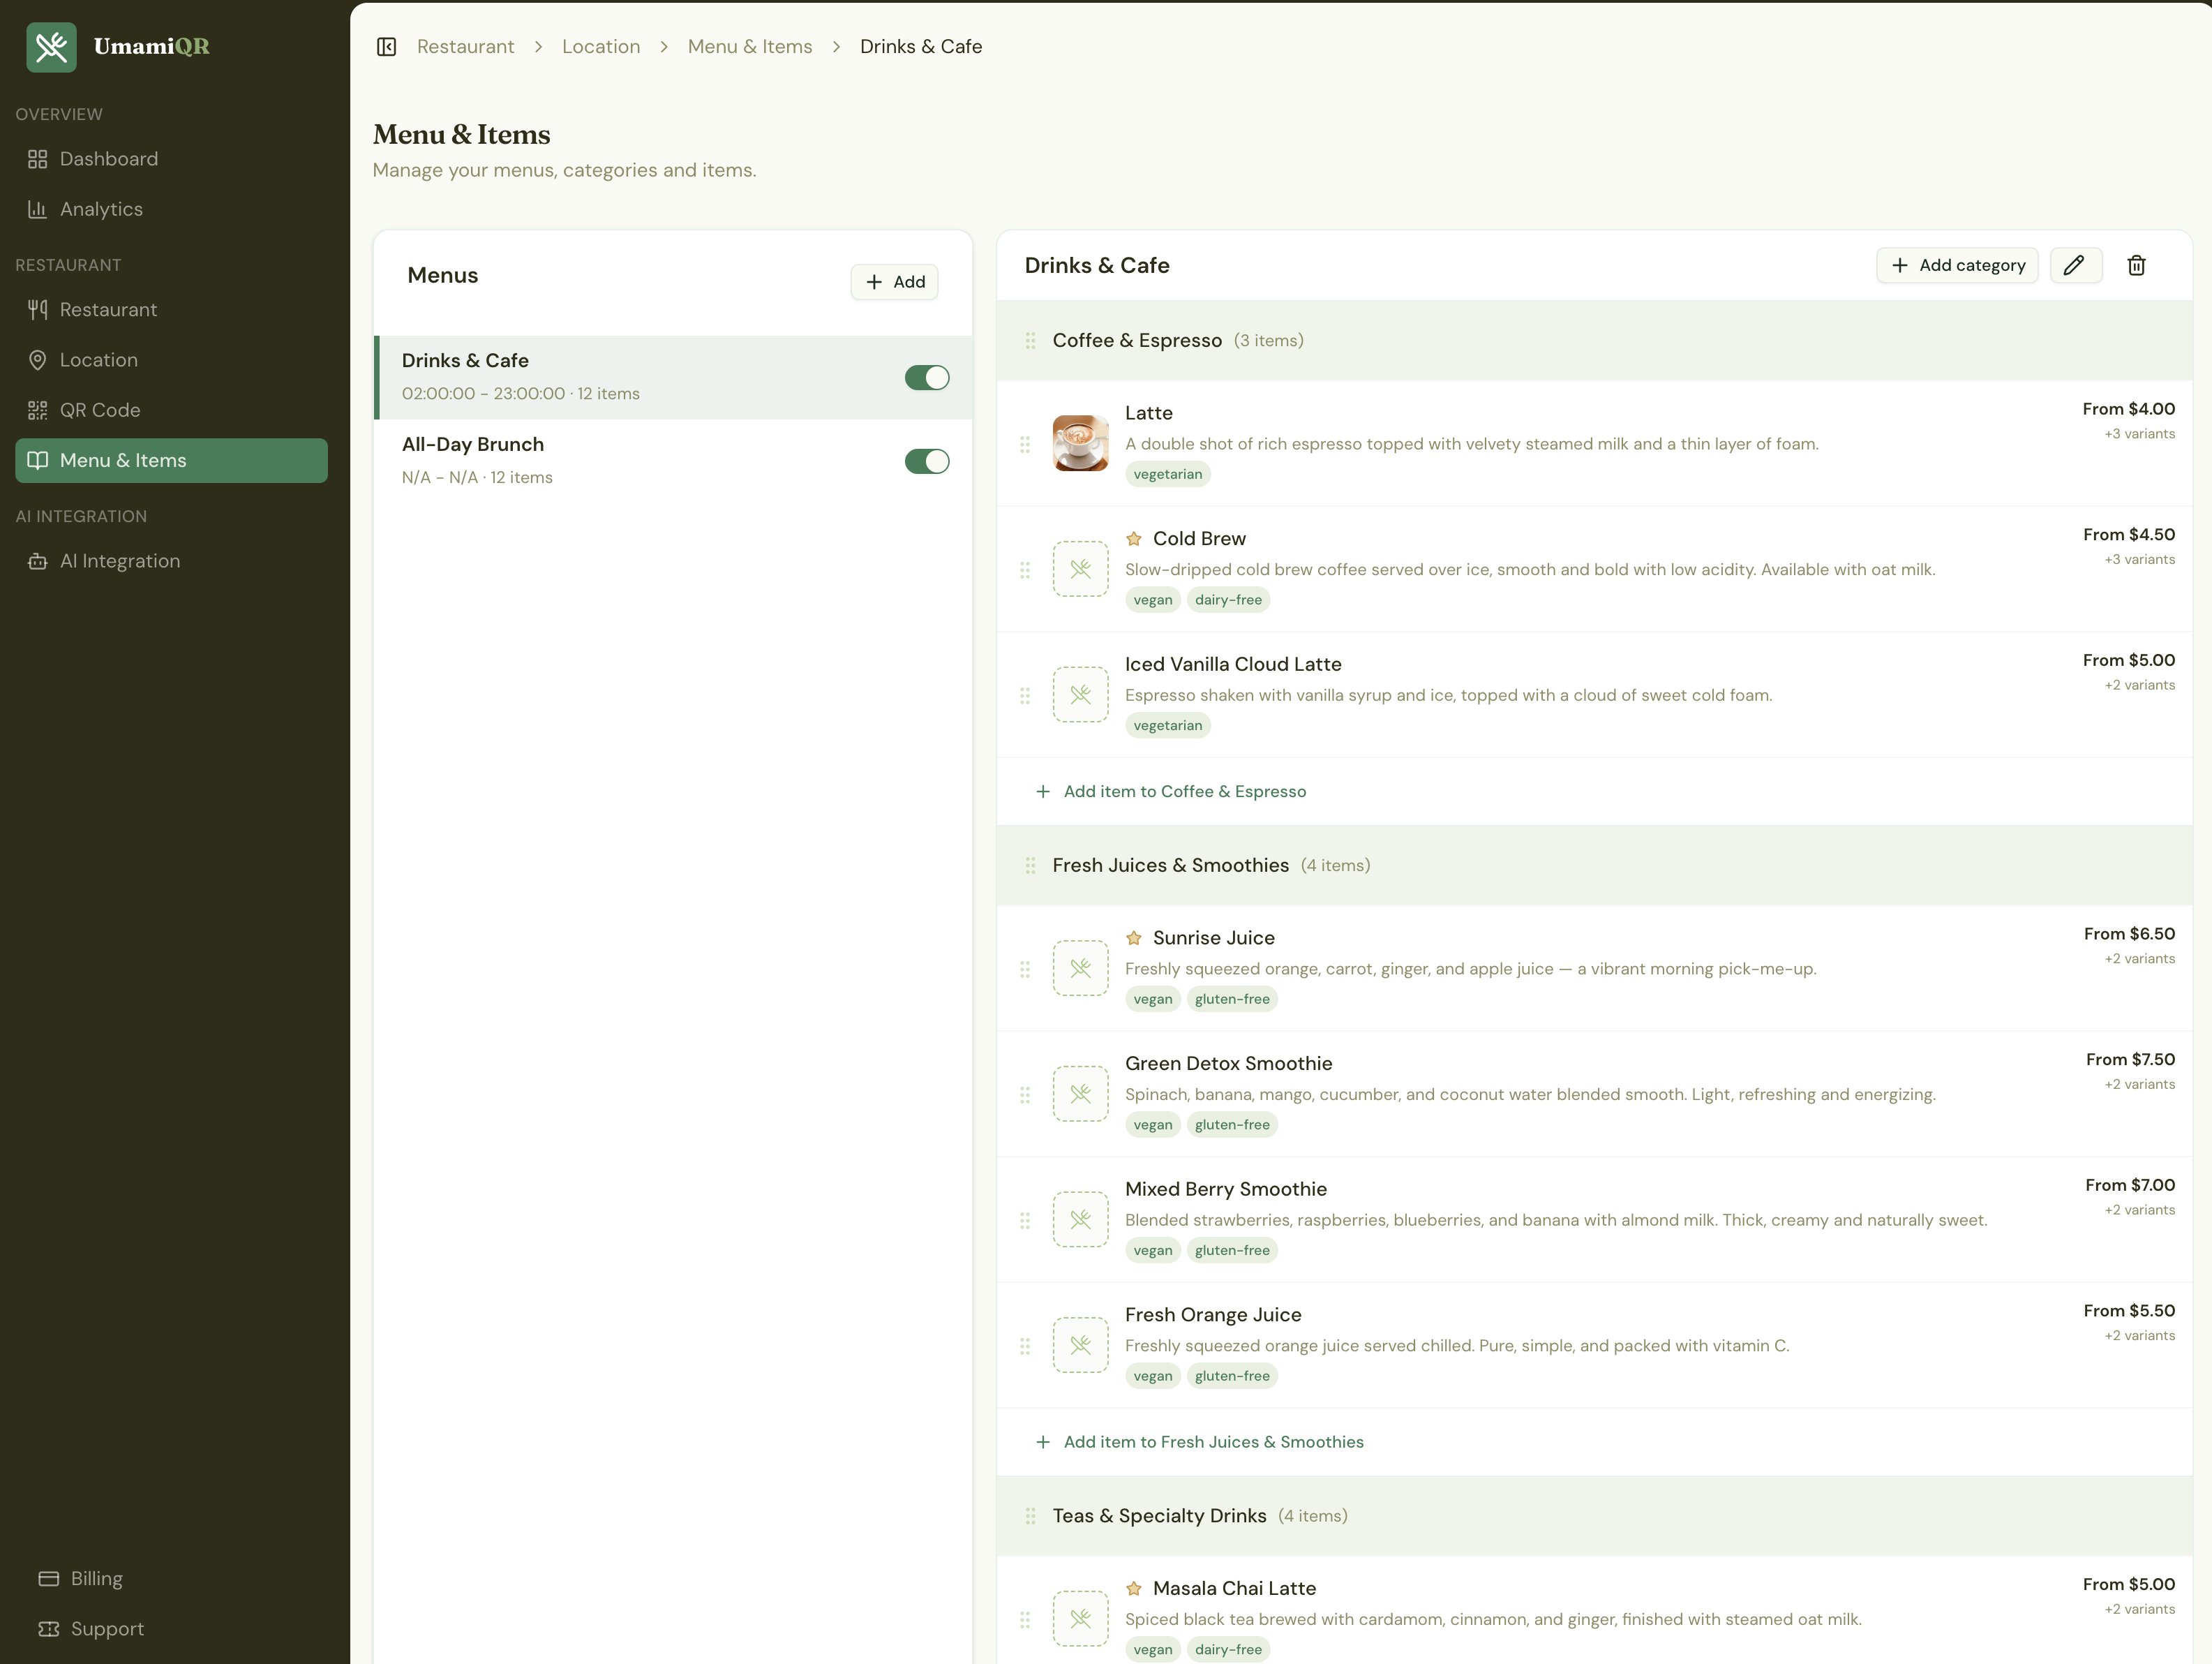Click Sunrise Juice placeholder image
This screenshot has height=1664, width=2212.
click(x=1080, y=968)
